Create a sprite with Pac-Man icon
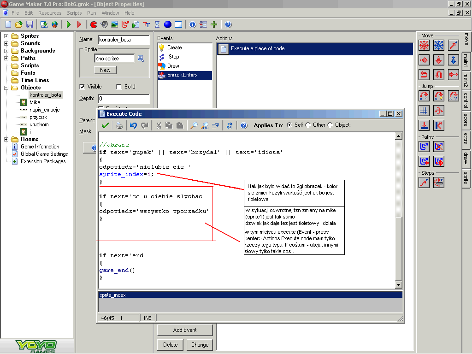472x354 pixels. (x=94, y=24)
